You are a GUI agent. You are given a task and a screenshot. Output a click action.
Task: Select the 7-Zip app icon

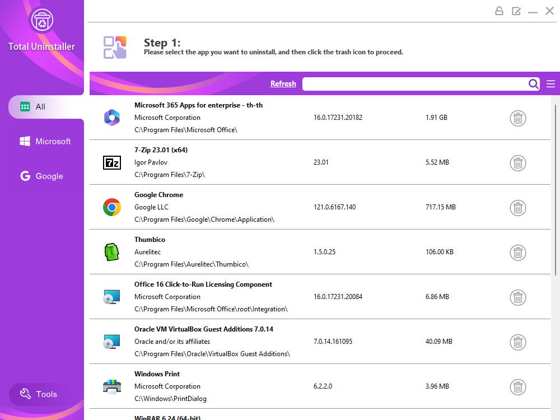pyautogui.click(x=112, y=162)
